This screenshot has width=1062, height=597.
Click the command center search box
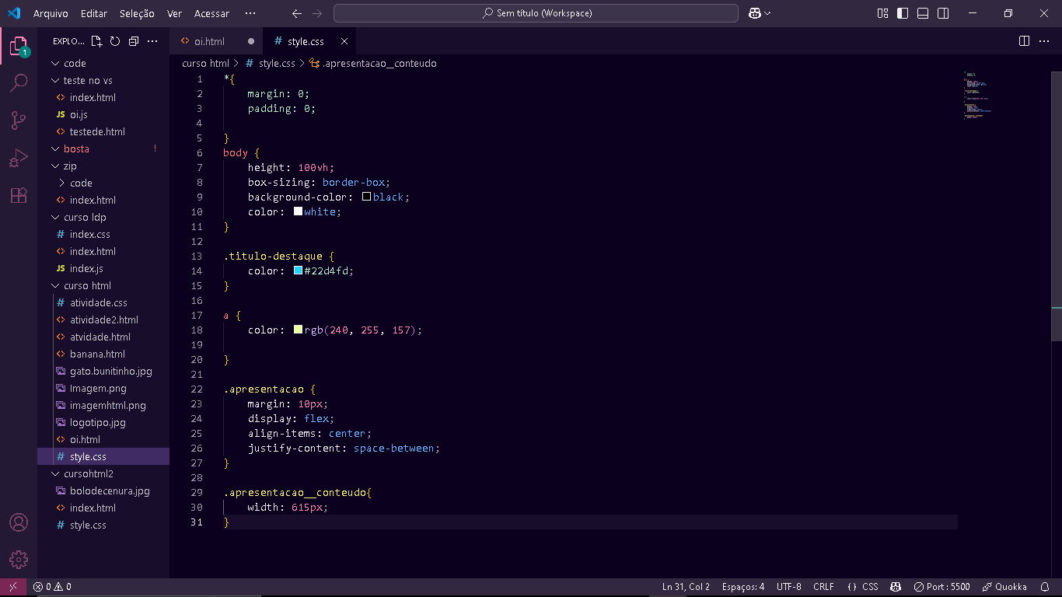tap(536, 13)
